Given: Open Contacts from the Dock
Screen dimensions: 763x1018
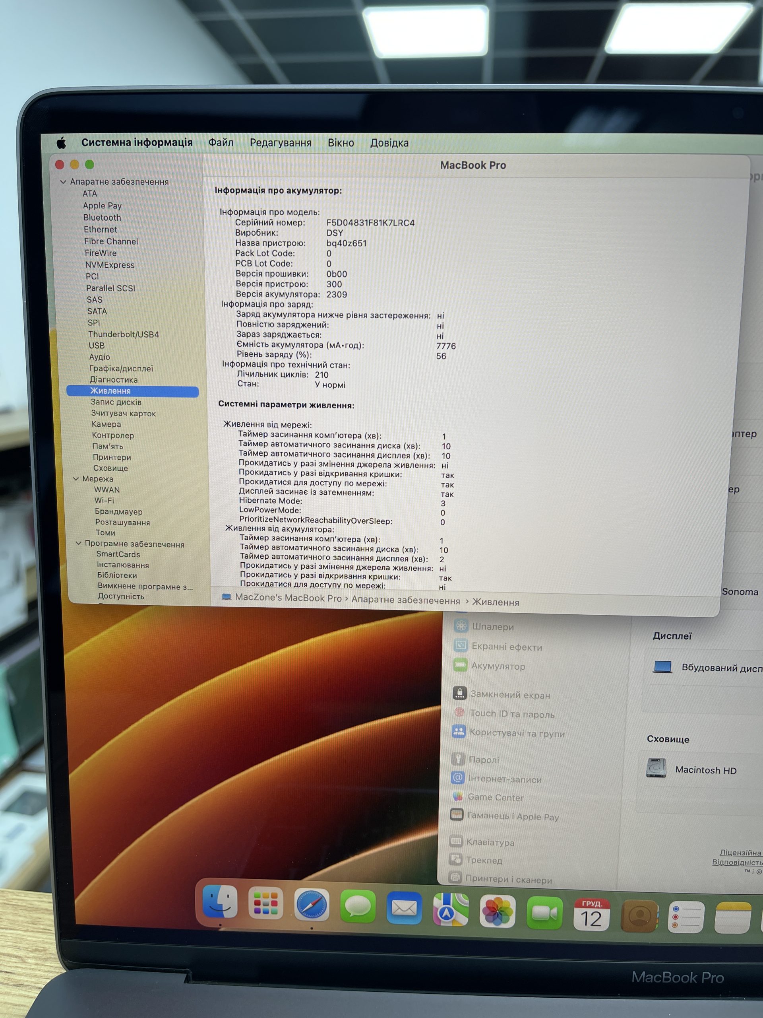Looking at the screenshot, I should tap(639, 916).
